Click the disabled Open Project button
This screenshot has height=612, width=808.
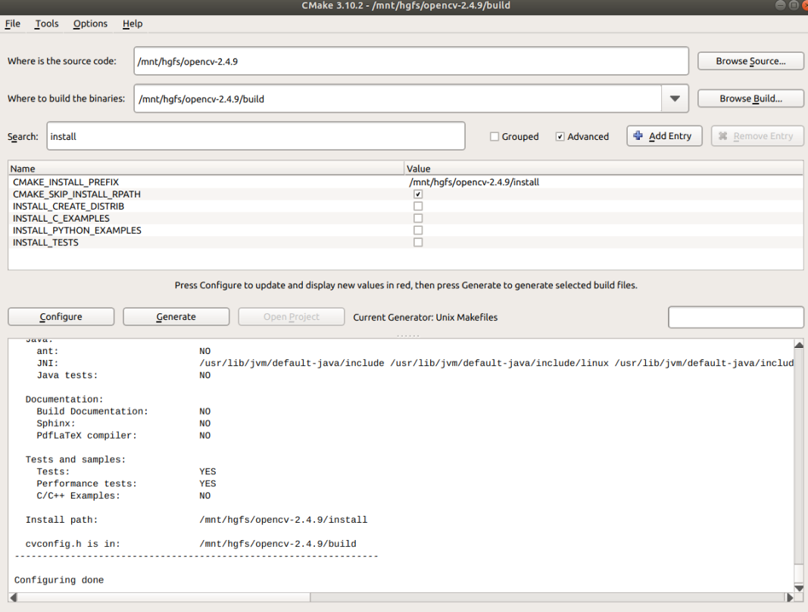291,316
